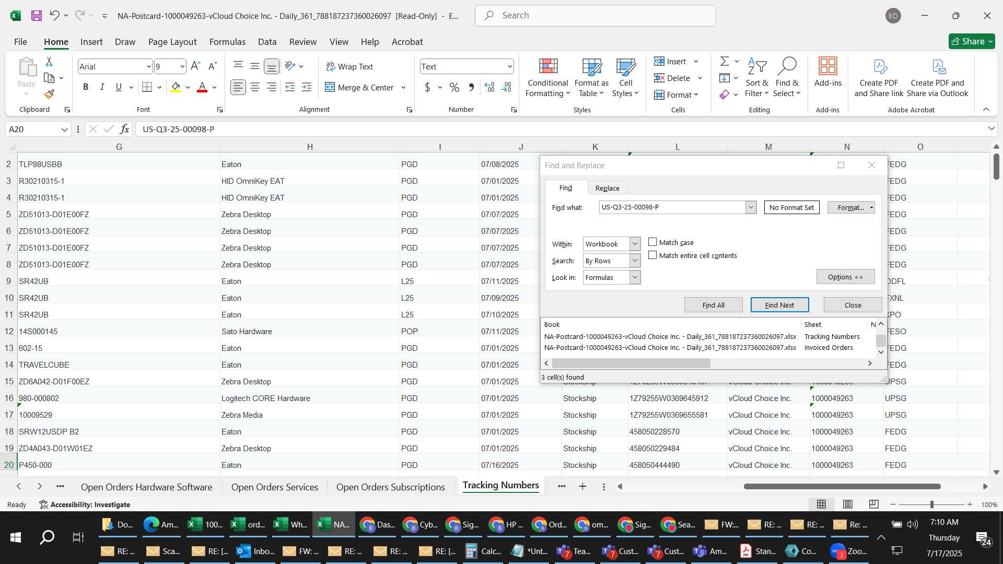Collapse options with Options << button
The width and height of the screenshot is (1003, 564).
click(845, 277)
